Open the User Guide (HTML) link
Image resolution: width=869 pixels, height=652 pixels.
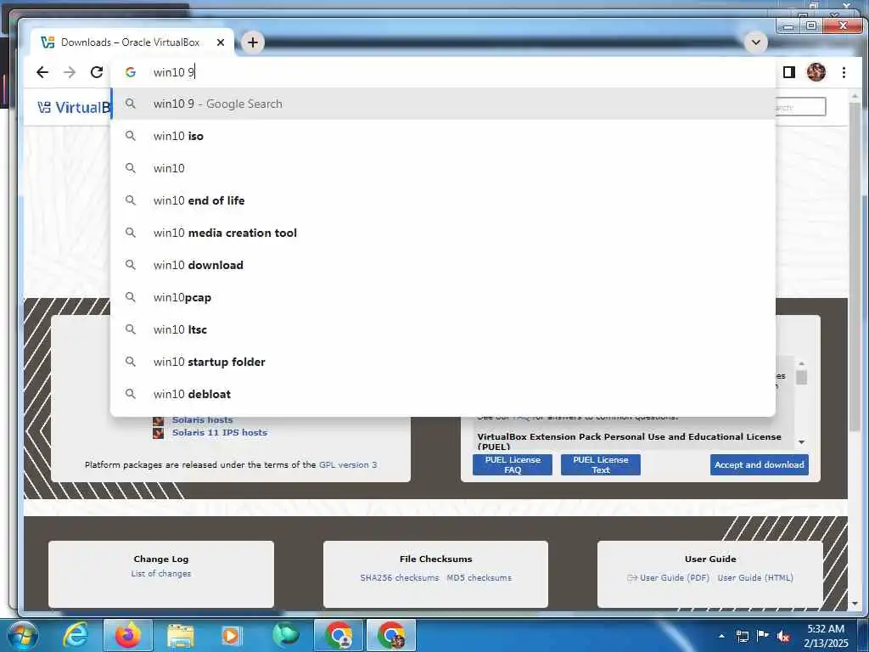click(755, 577)
